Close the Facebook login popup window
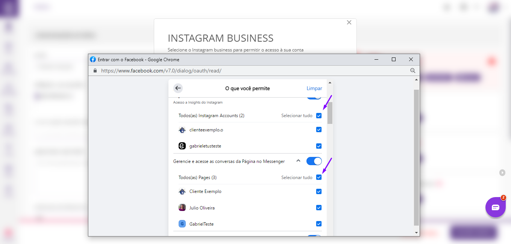Viewport: 511px width, 244px height. click(x=411, y=59)
